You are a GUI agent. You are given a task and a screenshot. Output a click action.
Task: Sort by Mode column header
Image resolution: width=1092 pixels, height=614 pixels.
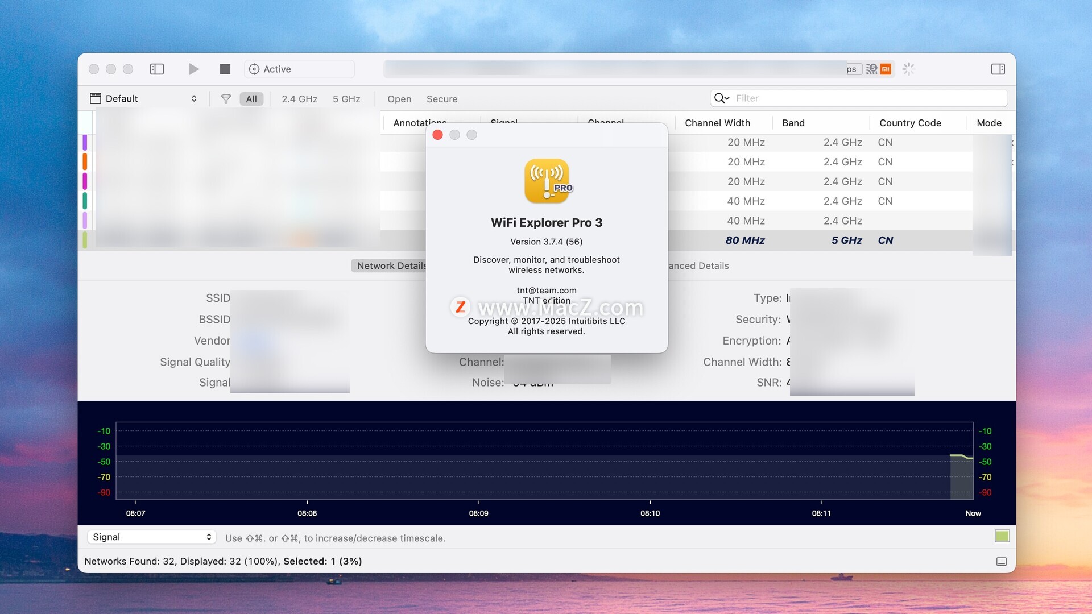click(x=989, y=123)
